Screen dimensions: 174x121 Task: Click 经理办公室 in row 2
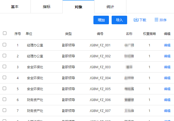tap(35, 56)
